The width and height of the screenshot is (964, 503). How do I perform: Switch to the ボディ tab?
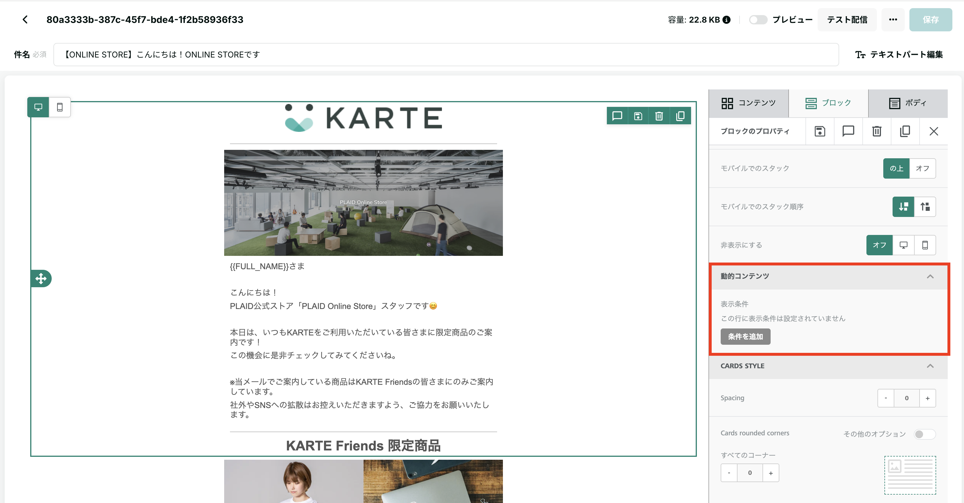click(907, 103)
